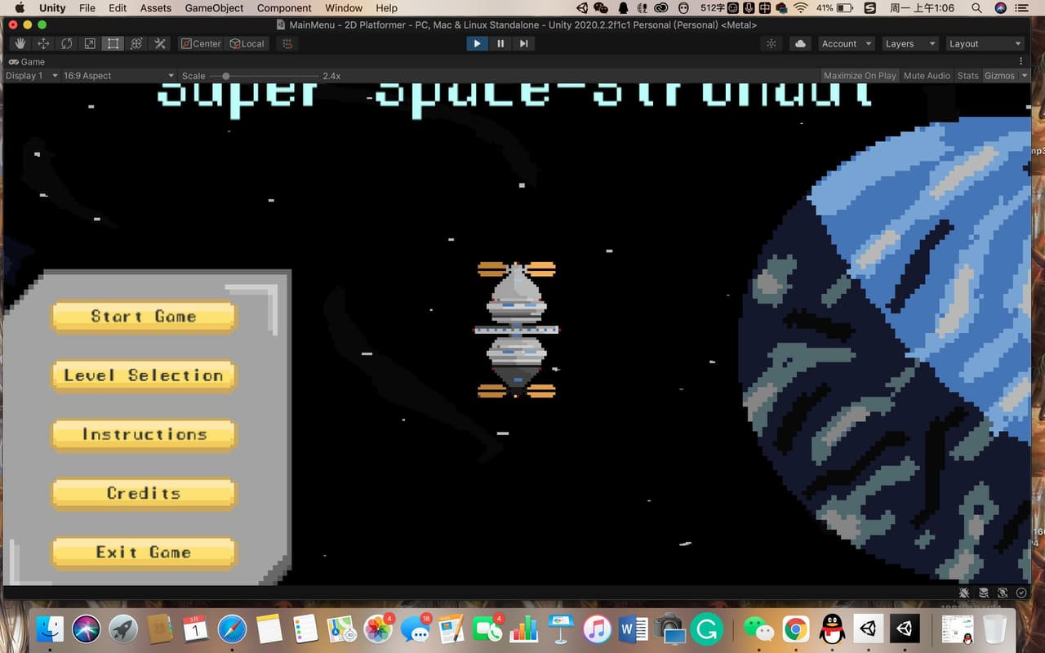Click auto-generate lighting icon in status bar
This screenshot has height=653, width=1045.
[1003, 593]
